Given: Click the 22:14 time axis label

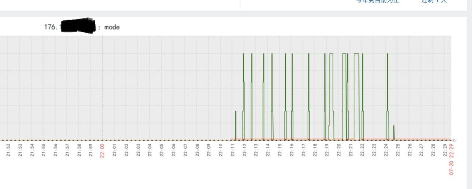Looking at the screenshot, I should coord(268,150).
